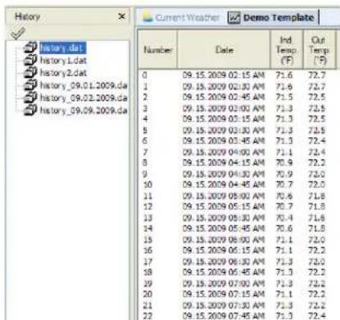The image size is (340, 320).
Task: Select date cell 09.15.2009 02:45 AM
Action: [x=224, y=97]
